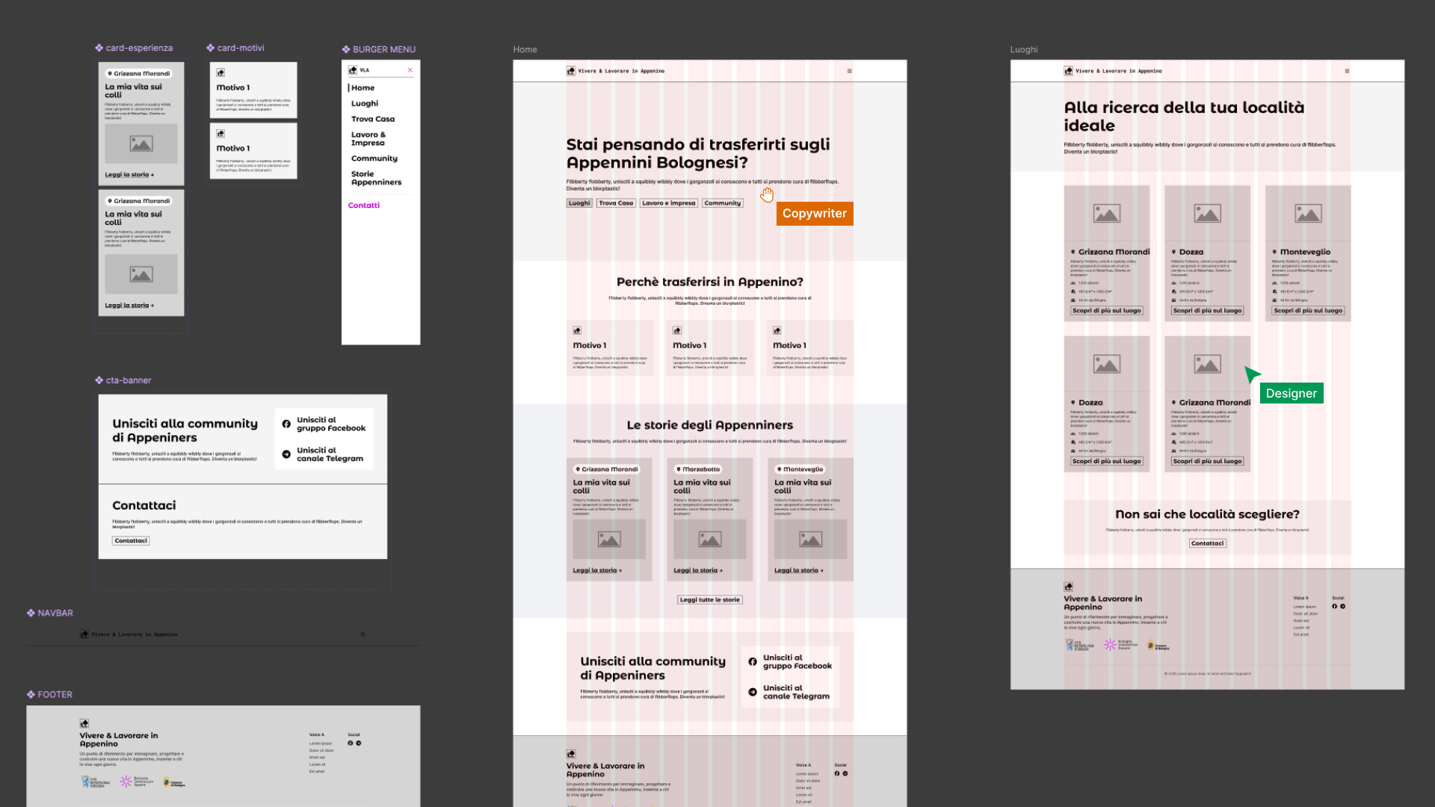Click the close X icon in burger menu
Screen dimensions: 1435x807
(x=410, y=70)
